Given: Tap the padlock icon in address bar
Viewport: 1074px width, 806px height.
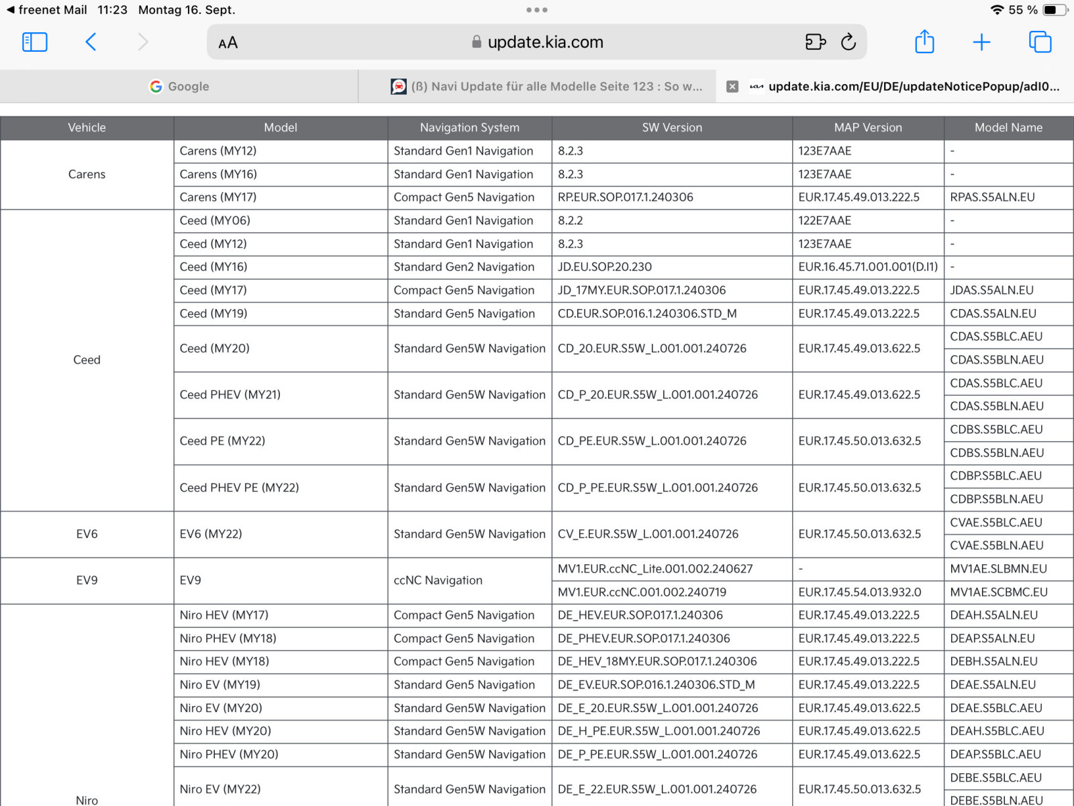Looking at the screenshot, I should click(477, 42).
